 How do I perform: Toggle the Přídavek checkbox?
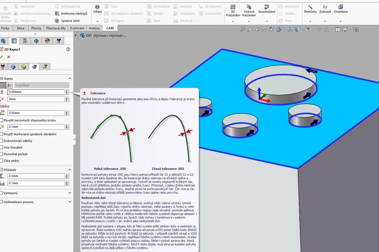pyautogui.click(x=2, y=170)
